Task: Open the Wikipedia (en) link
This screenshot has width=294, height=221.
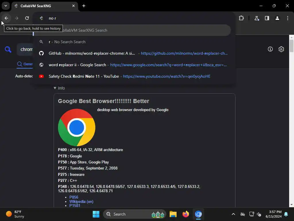Action: click(x=81, y=201)
